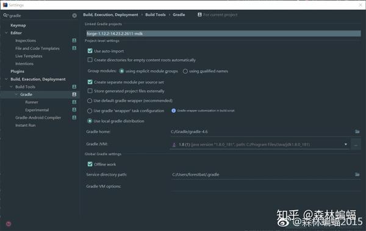Viewport: 366px width, 231px height.
Task: Collapse the Editor section arrow
Action: click(6, 33)
